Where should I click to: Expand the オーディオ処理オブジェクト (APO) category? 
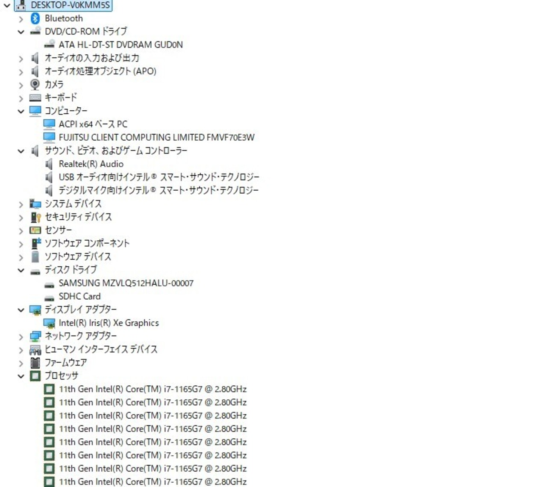tap(21, 72)
